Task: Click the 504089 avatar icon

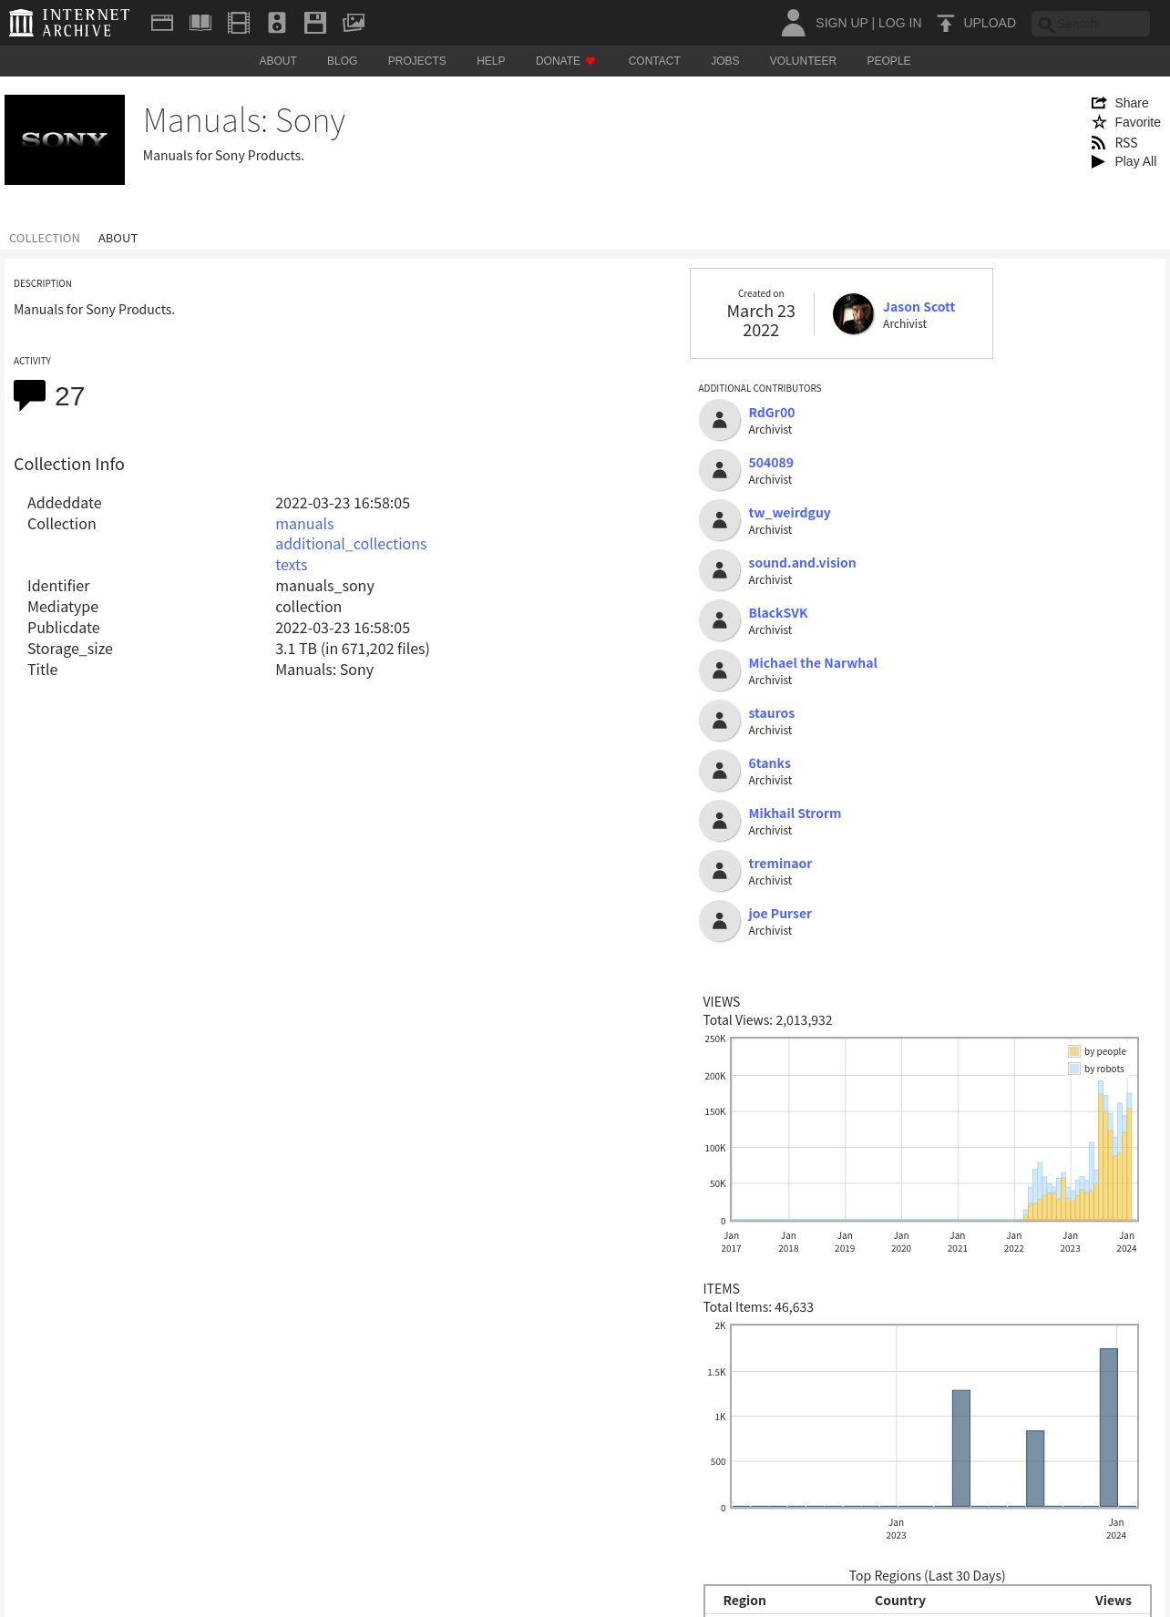Action: click(x=720, y=470)
